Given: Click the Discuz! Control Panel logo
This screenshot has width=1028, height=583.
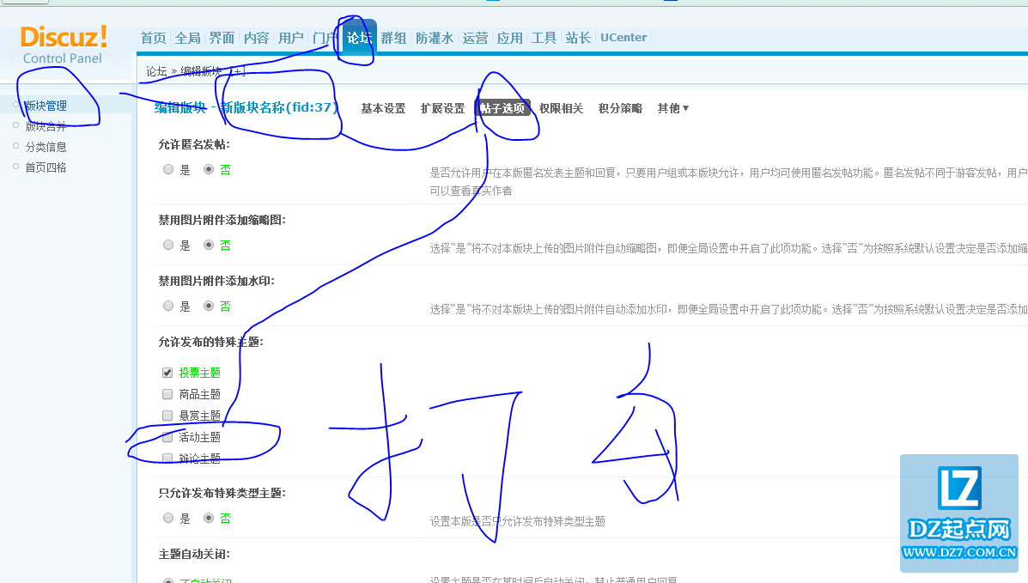Looking at the screenshot, I should coord(64,45).
